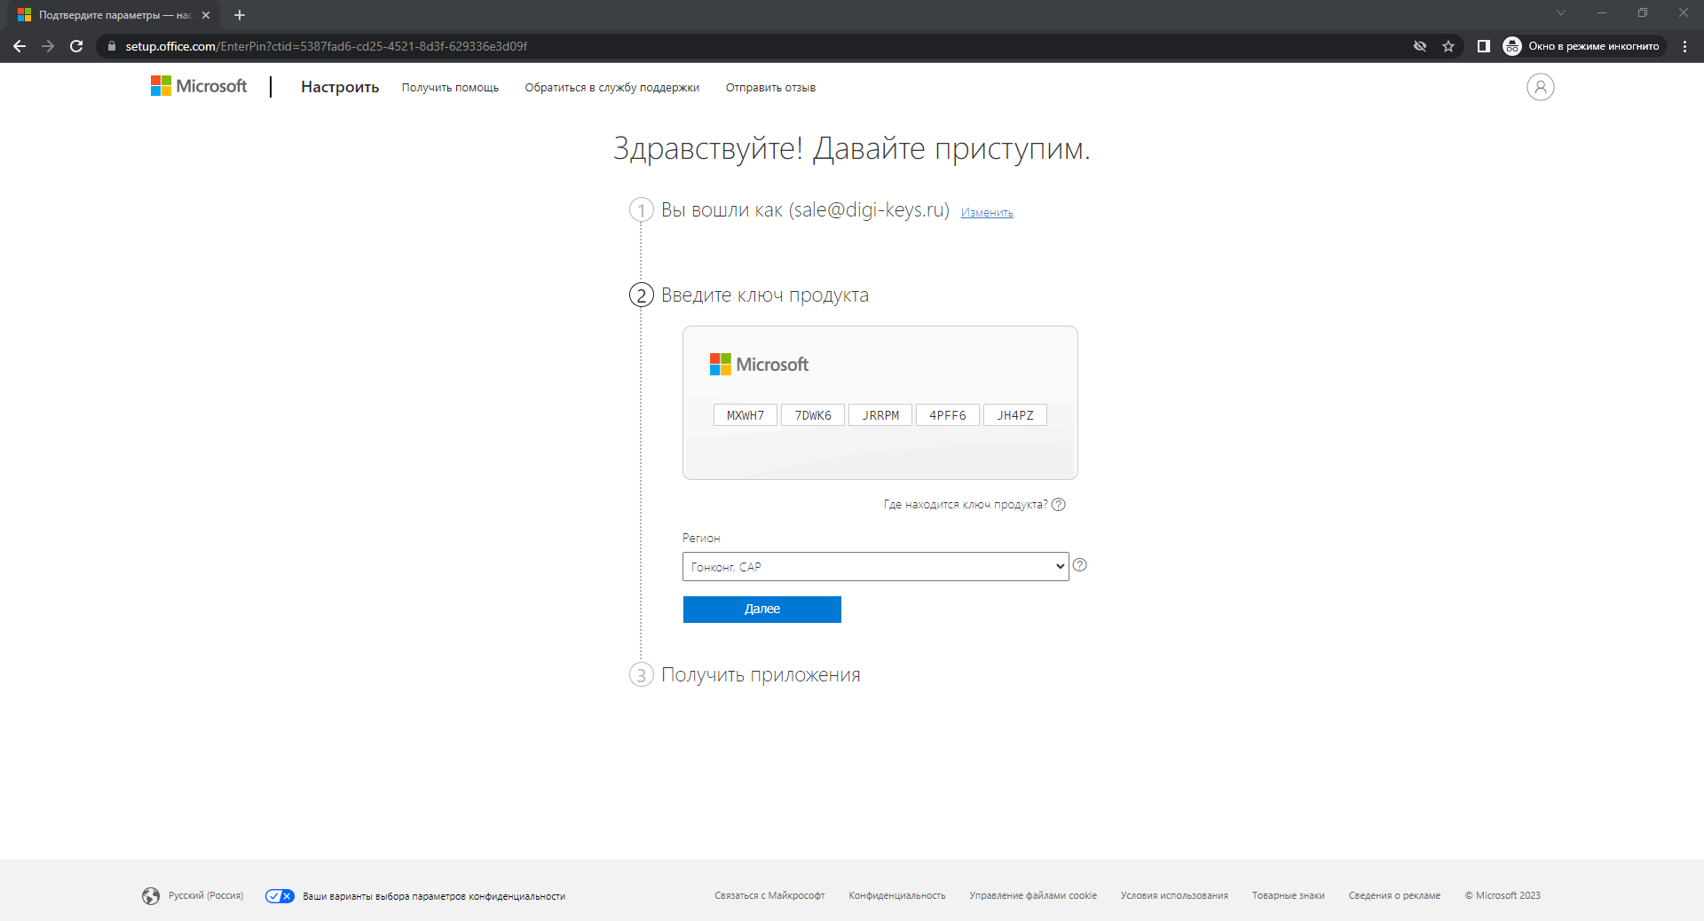Screen dimensions: 1704x921
Task: Click Сведения о рекламе footer link
Action: [1394, 896]
